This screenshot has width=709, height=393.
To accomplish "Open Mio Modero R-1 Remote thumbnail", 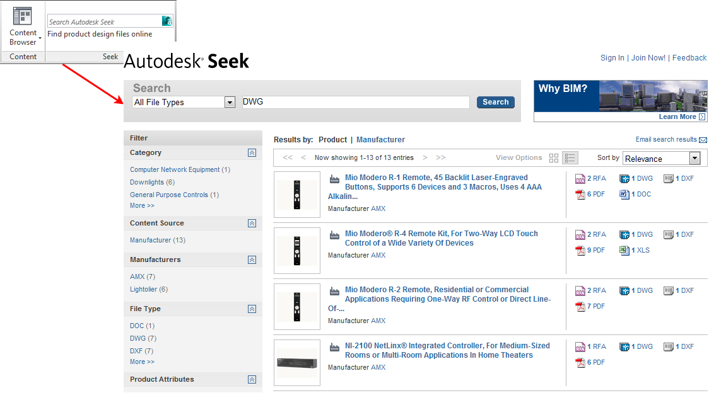I will coord(297,195).
